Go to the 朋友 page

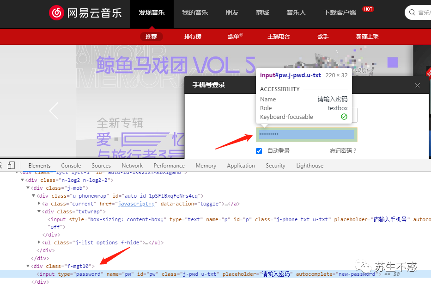[232, 12]
